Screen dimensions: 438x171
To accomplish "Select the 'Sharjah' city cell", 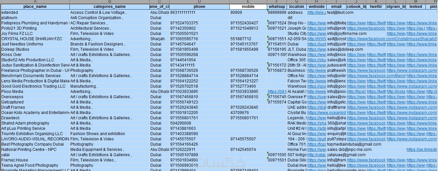I will (x=159, y=39).
